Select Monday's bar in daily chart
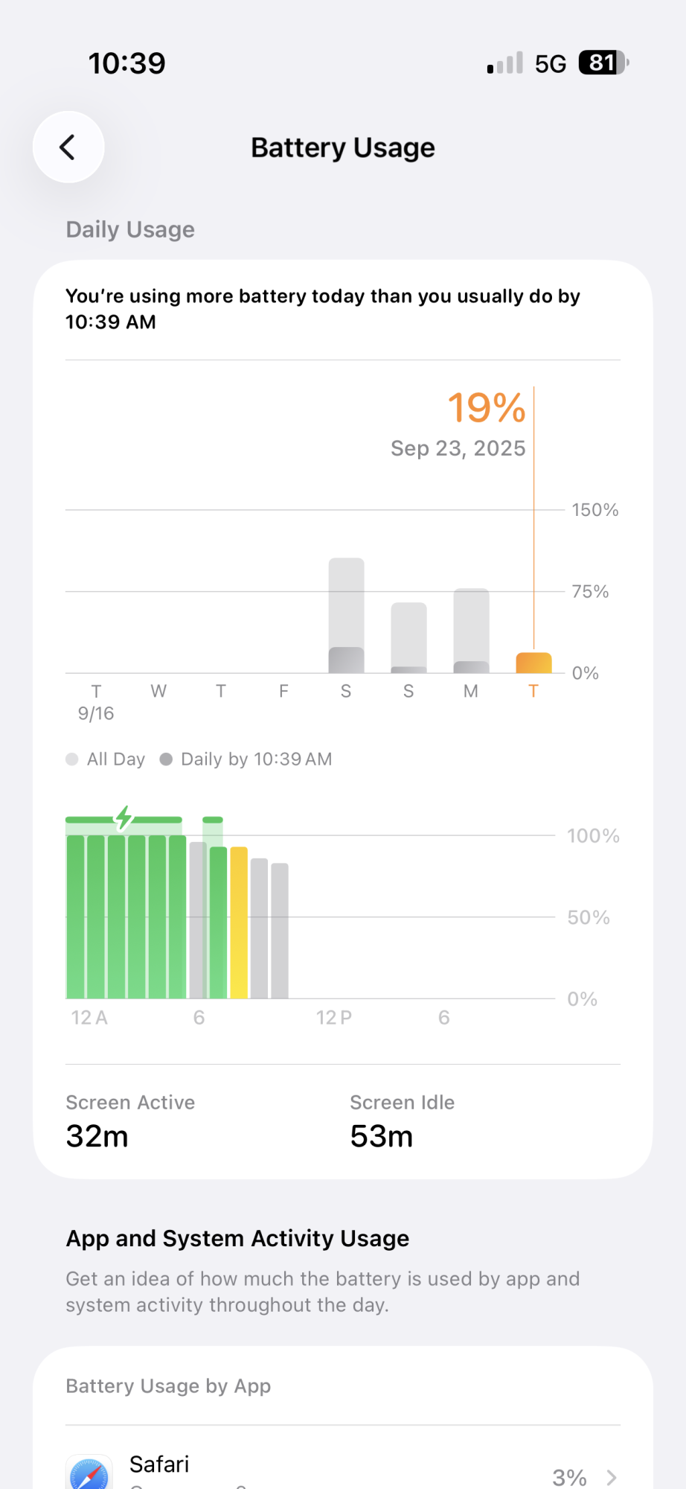The width and height of the screenshot is (686, 1489). [471, 631]
